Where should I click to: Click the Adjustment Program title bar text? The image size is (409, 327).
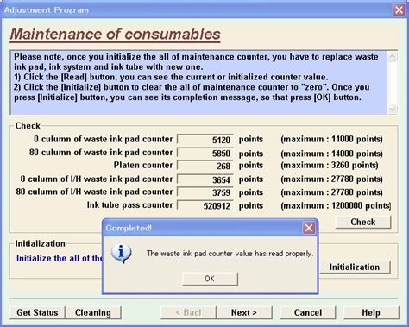[x=47, y=10]
